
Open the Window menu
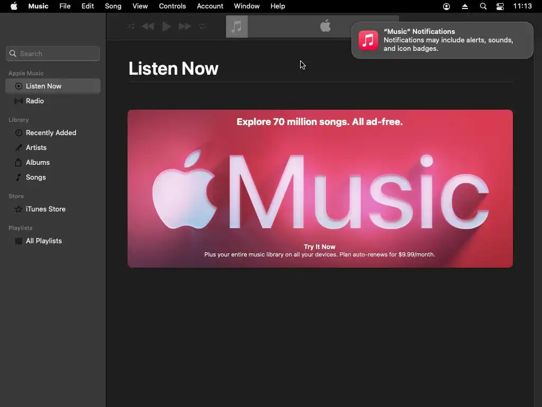247,6
